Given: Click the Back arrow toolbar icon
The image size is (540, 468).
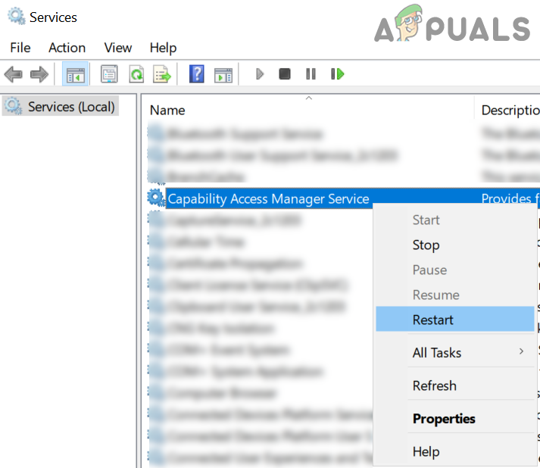Looking at the screenshot, I should (13, 74).
